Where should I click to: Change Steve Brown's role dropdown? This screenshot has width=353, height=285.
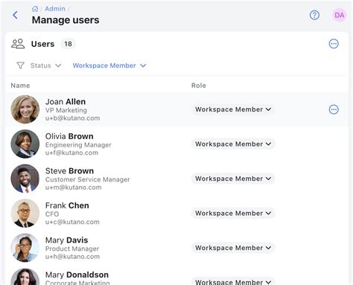click(233, 179)
